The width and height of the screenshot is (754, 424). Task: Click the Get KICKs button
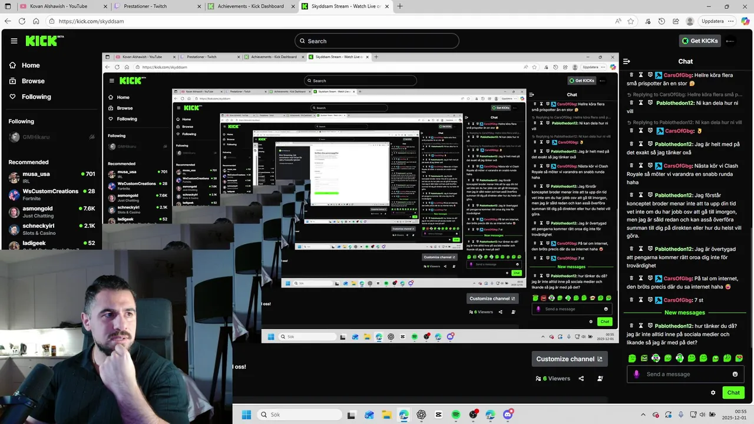pyautogui.click(x=700, y=41)
